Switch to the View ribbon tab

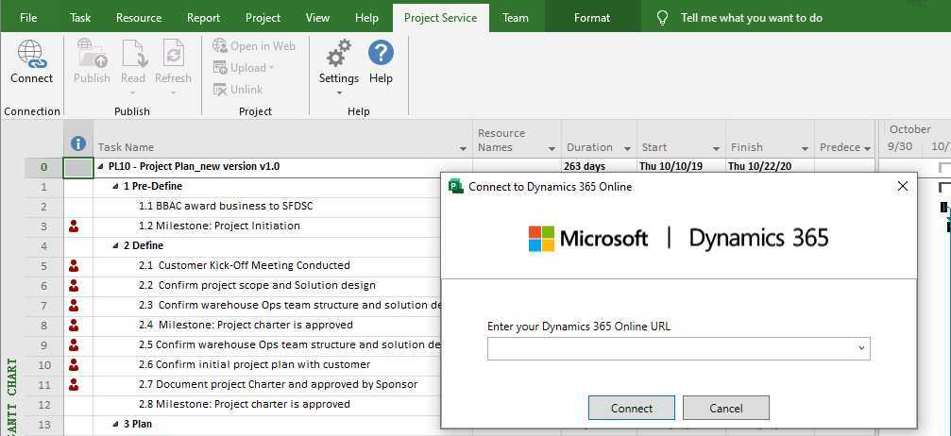click(317, 18)
